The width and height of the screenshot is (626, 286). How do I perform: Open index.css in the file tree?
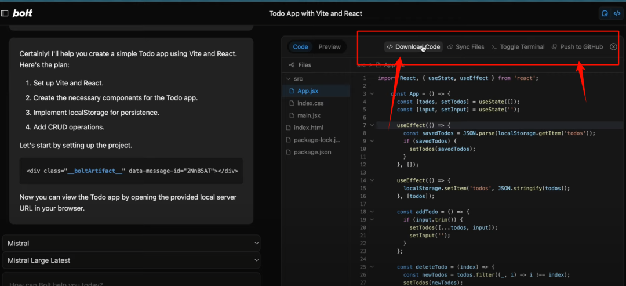point(310,103)
